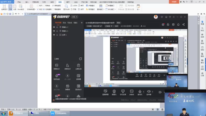
Task: Add 多媒体 media source
Action: tap(132, 93)
